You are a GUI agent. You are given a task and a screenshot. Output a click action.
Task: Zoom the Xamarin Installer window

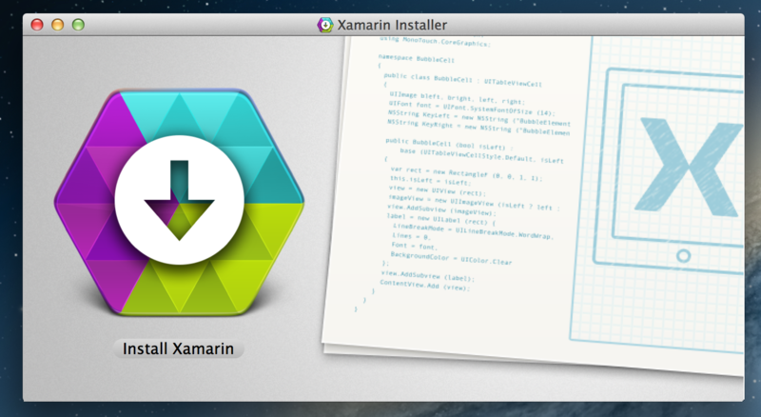pos(78,25)
